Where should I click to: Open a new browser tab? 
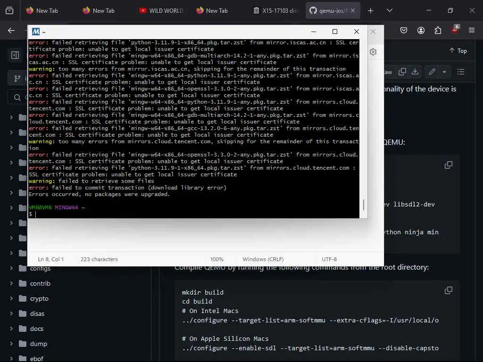coord(371,11)
